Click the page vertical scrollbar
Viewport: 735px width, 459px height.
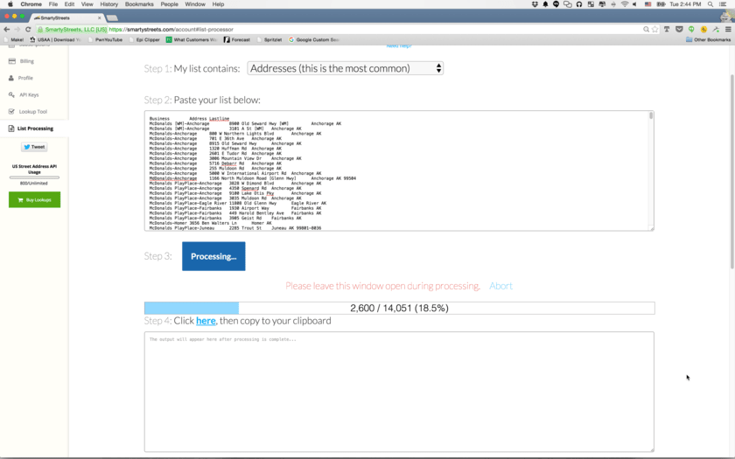click(731, 171)
